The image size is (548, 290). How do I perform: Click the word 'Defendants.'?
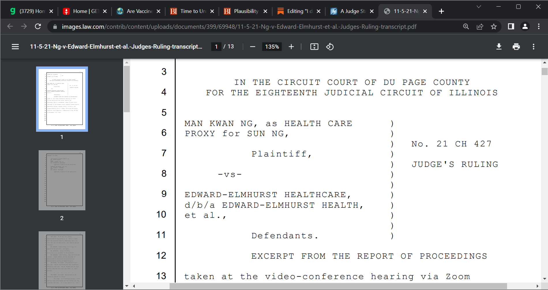point(285,236)
